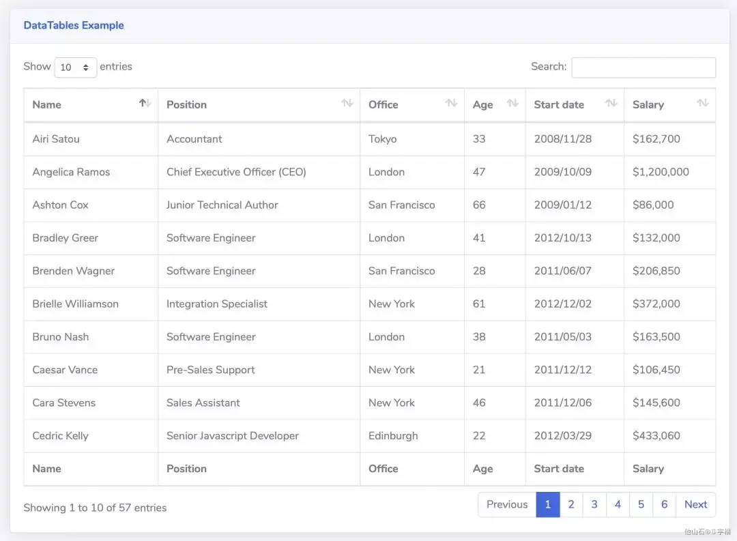The width and height of the screenshot is (737, 541).
Task: Click Cedric Kelly's salary cell $433,060
Action: (x=656, y=436)
